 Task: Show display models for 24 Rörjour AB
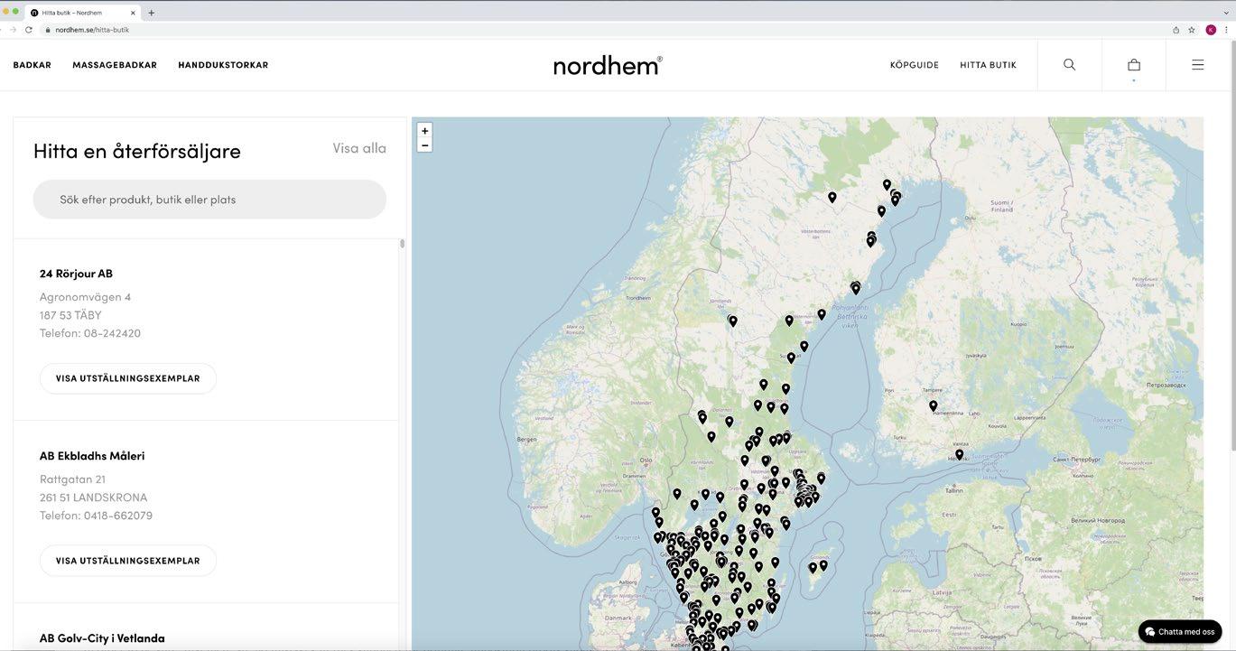click(x=128, y=378)
